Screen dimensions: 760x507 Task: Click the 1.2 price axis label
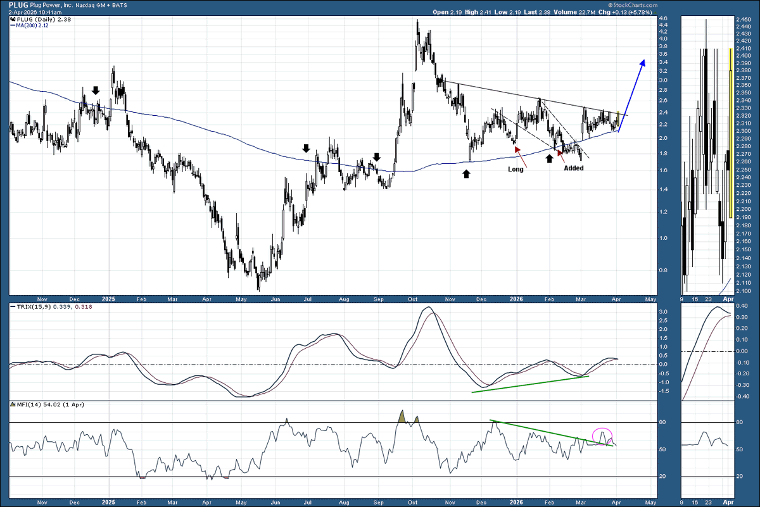click(x=664, y=212)
